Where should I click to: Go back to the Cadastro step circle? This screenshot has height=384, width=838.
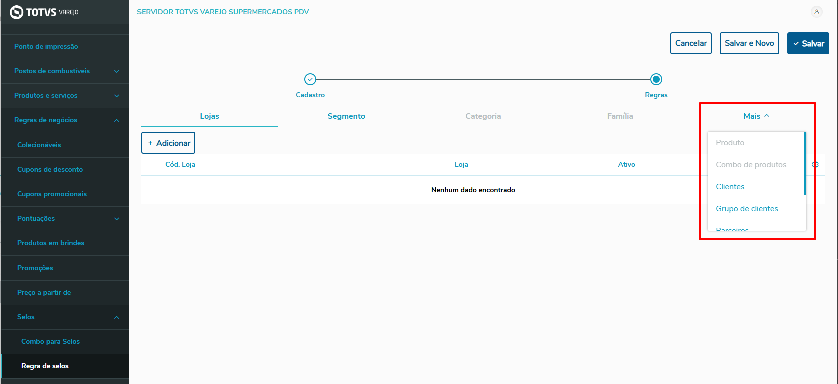click(x=310, y=79)
